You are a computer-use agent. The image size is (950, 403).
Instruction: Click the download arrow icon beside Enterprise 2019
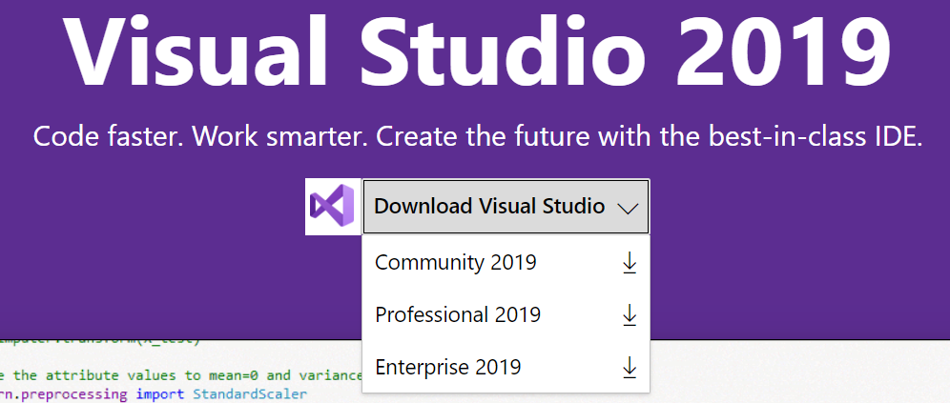click(630, 368)
